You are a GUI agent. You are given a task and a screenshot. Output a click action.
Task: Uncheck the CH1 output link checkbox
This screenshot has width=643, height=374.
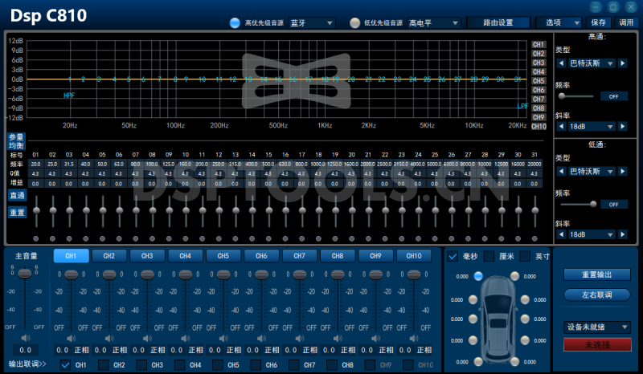(x=66, y=365)
